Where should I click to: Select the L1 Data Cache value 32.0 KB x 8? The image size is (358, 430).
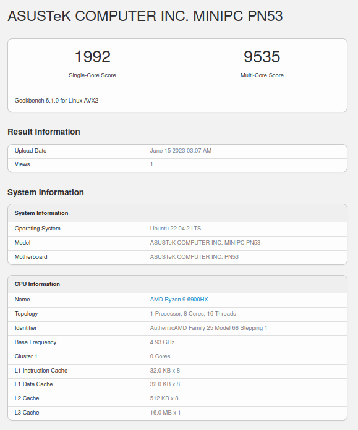pyautogui.click(x=164, y=384)
